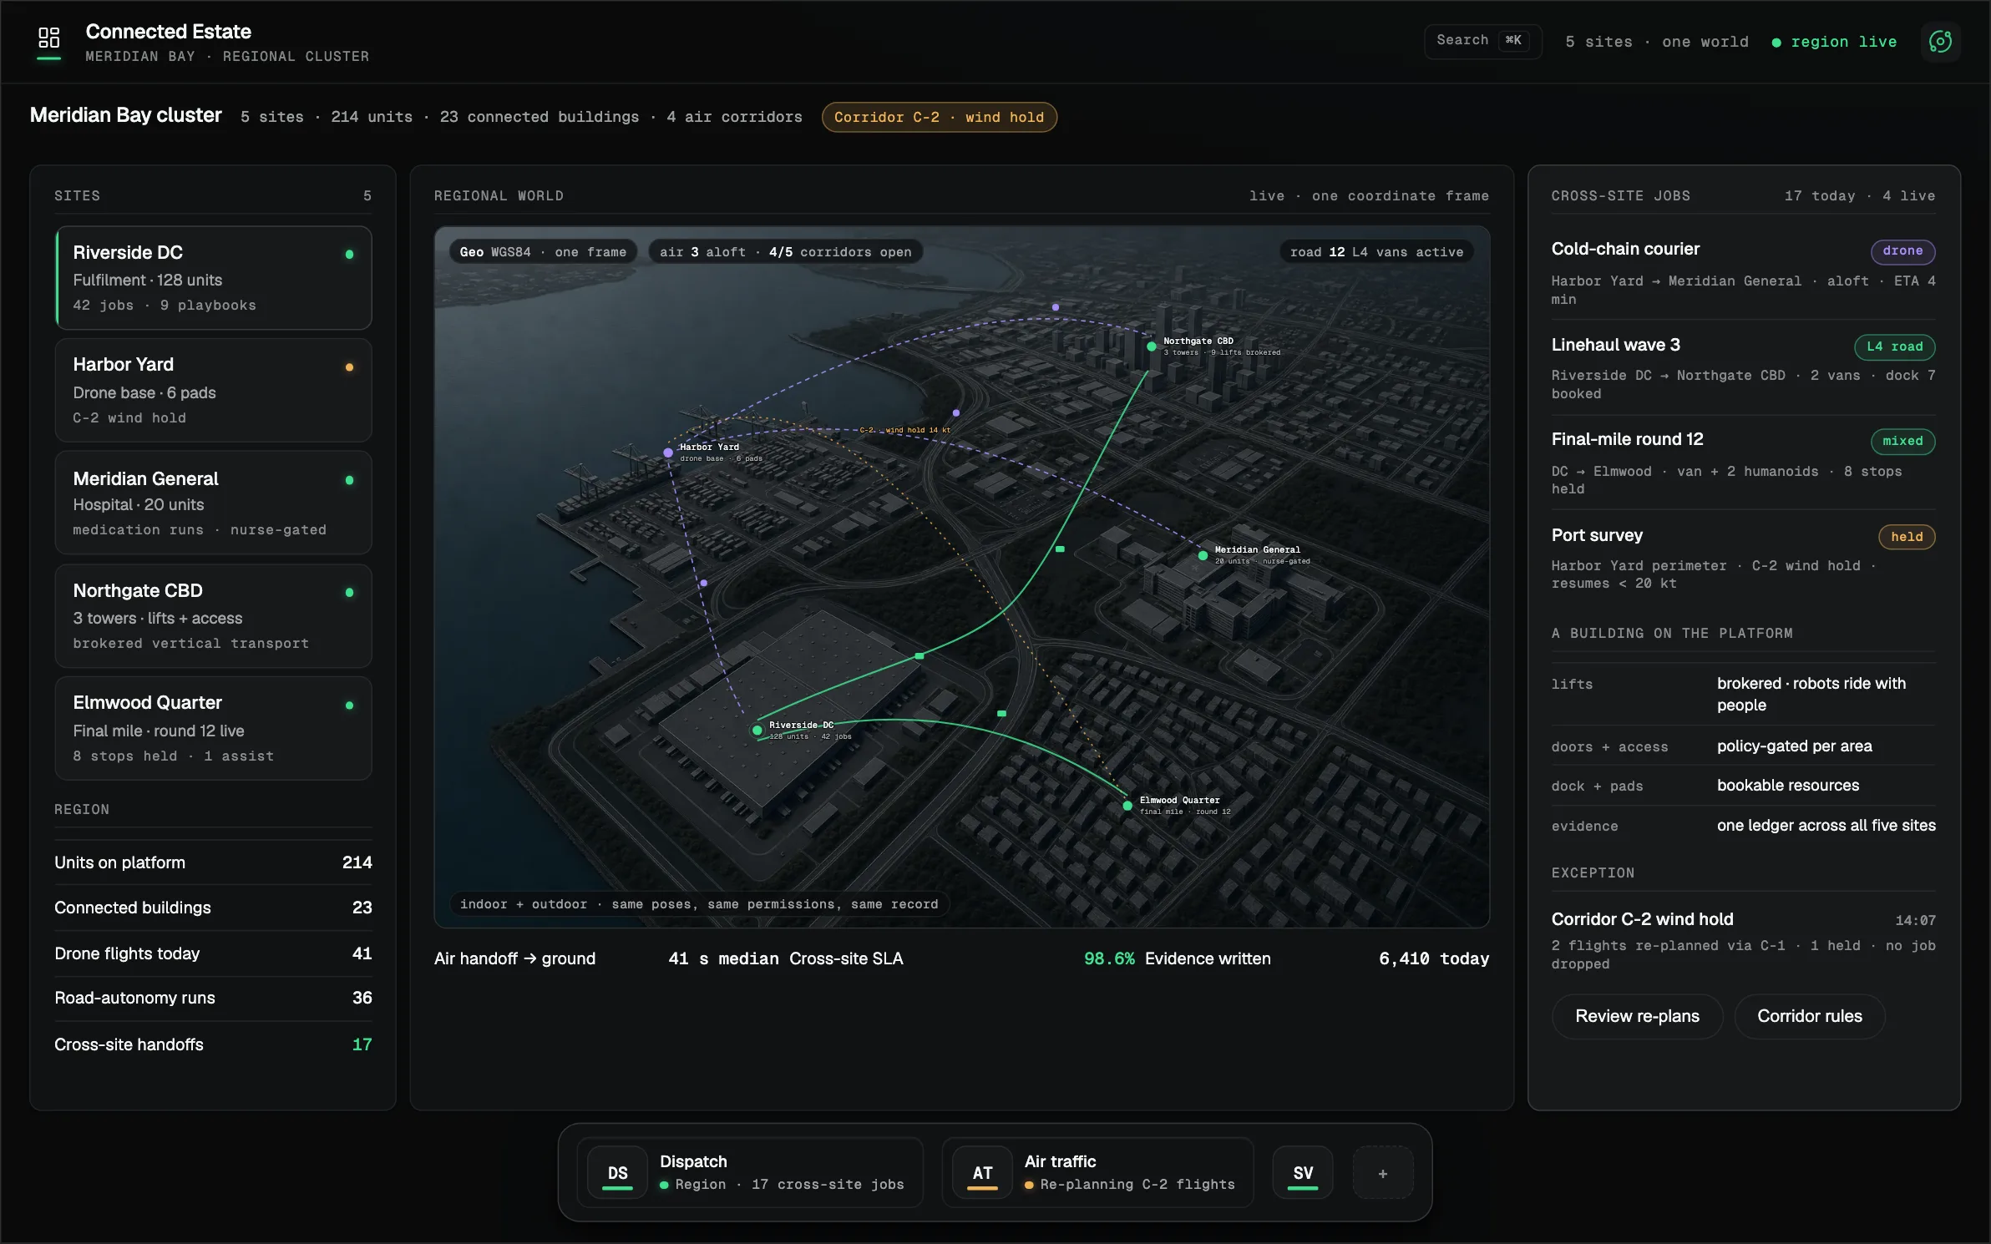Click the Units on platform row
This screenshot has height=1244, width=1991.
[214, 862]
